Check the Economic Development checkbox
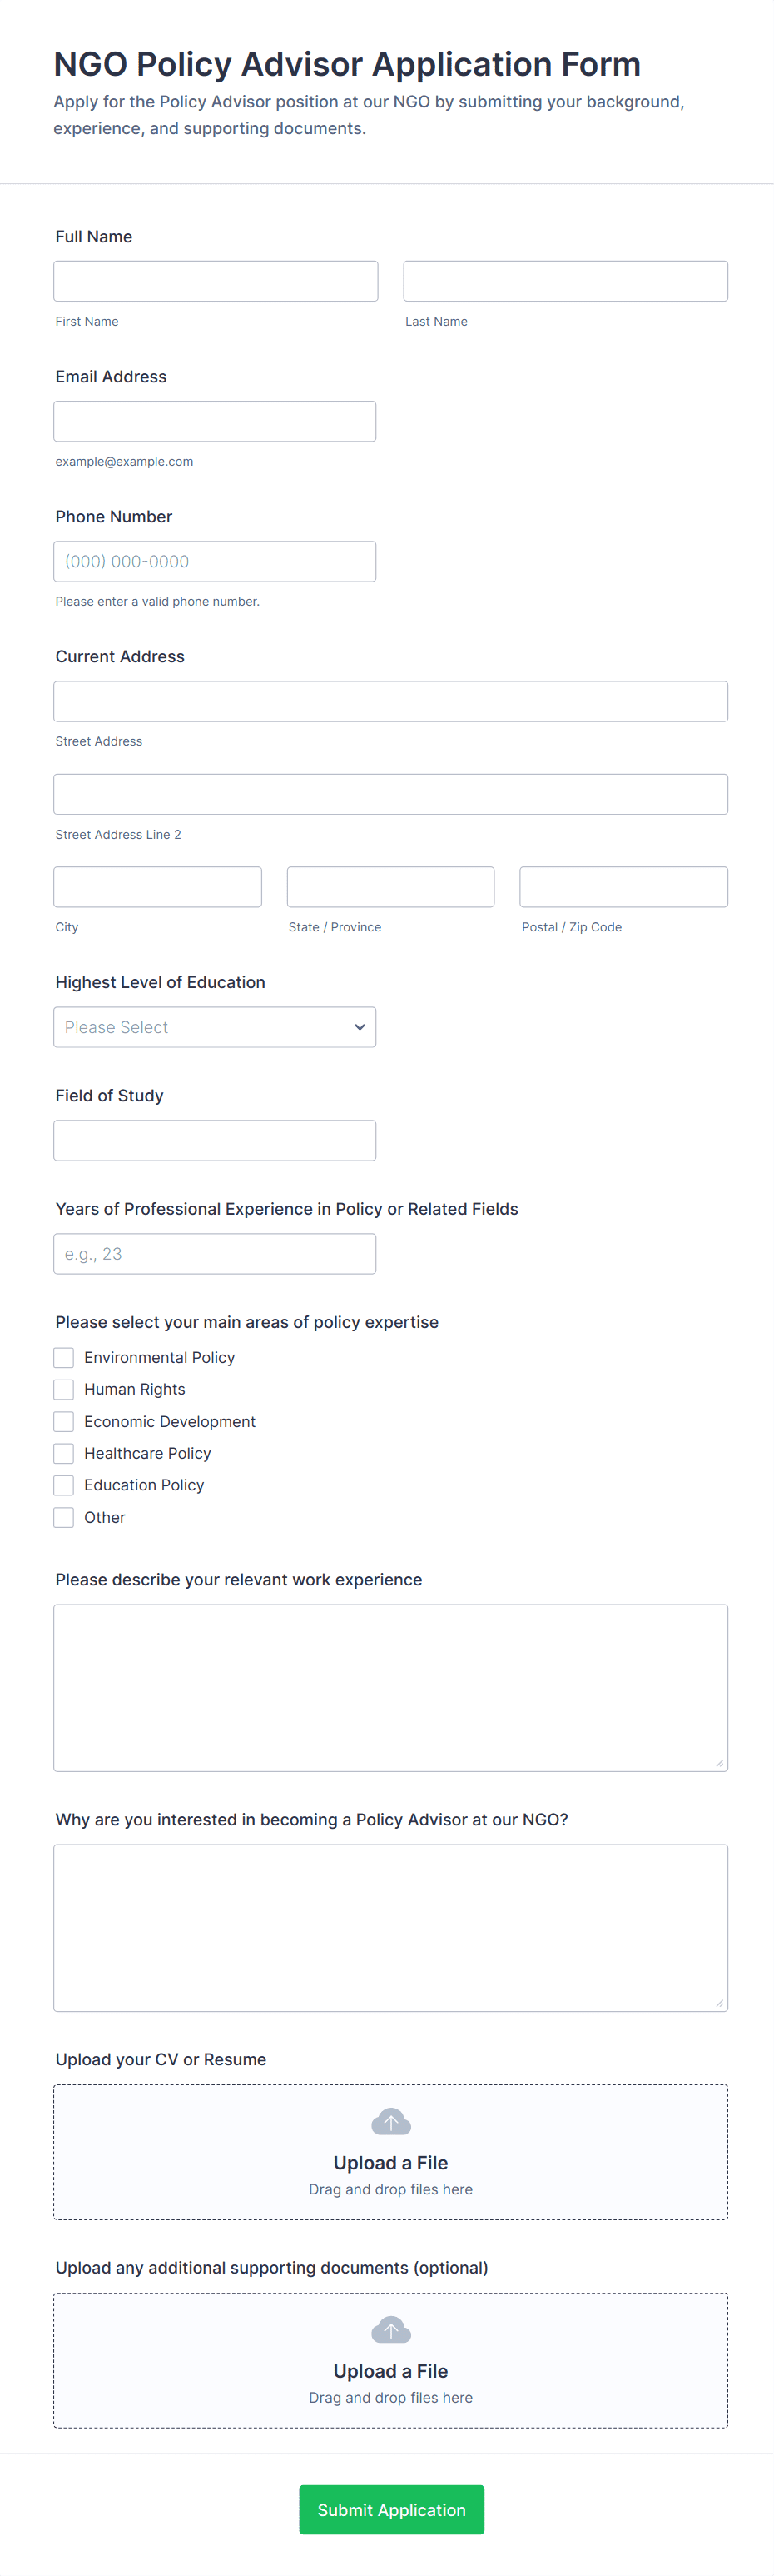The image size is (774, 2576). (x=63, y=1421)
